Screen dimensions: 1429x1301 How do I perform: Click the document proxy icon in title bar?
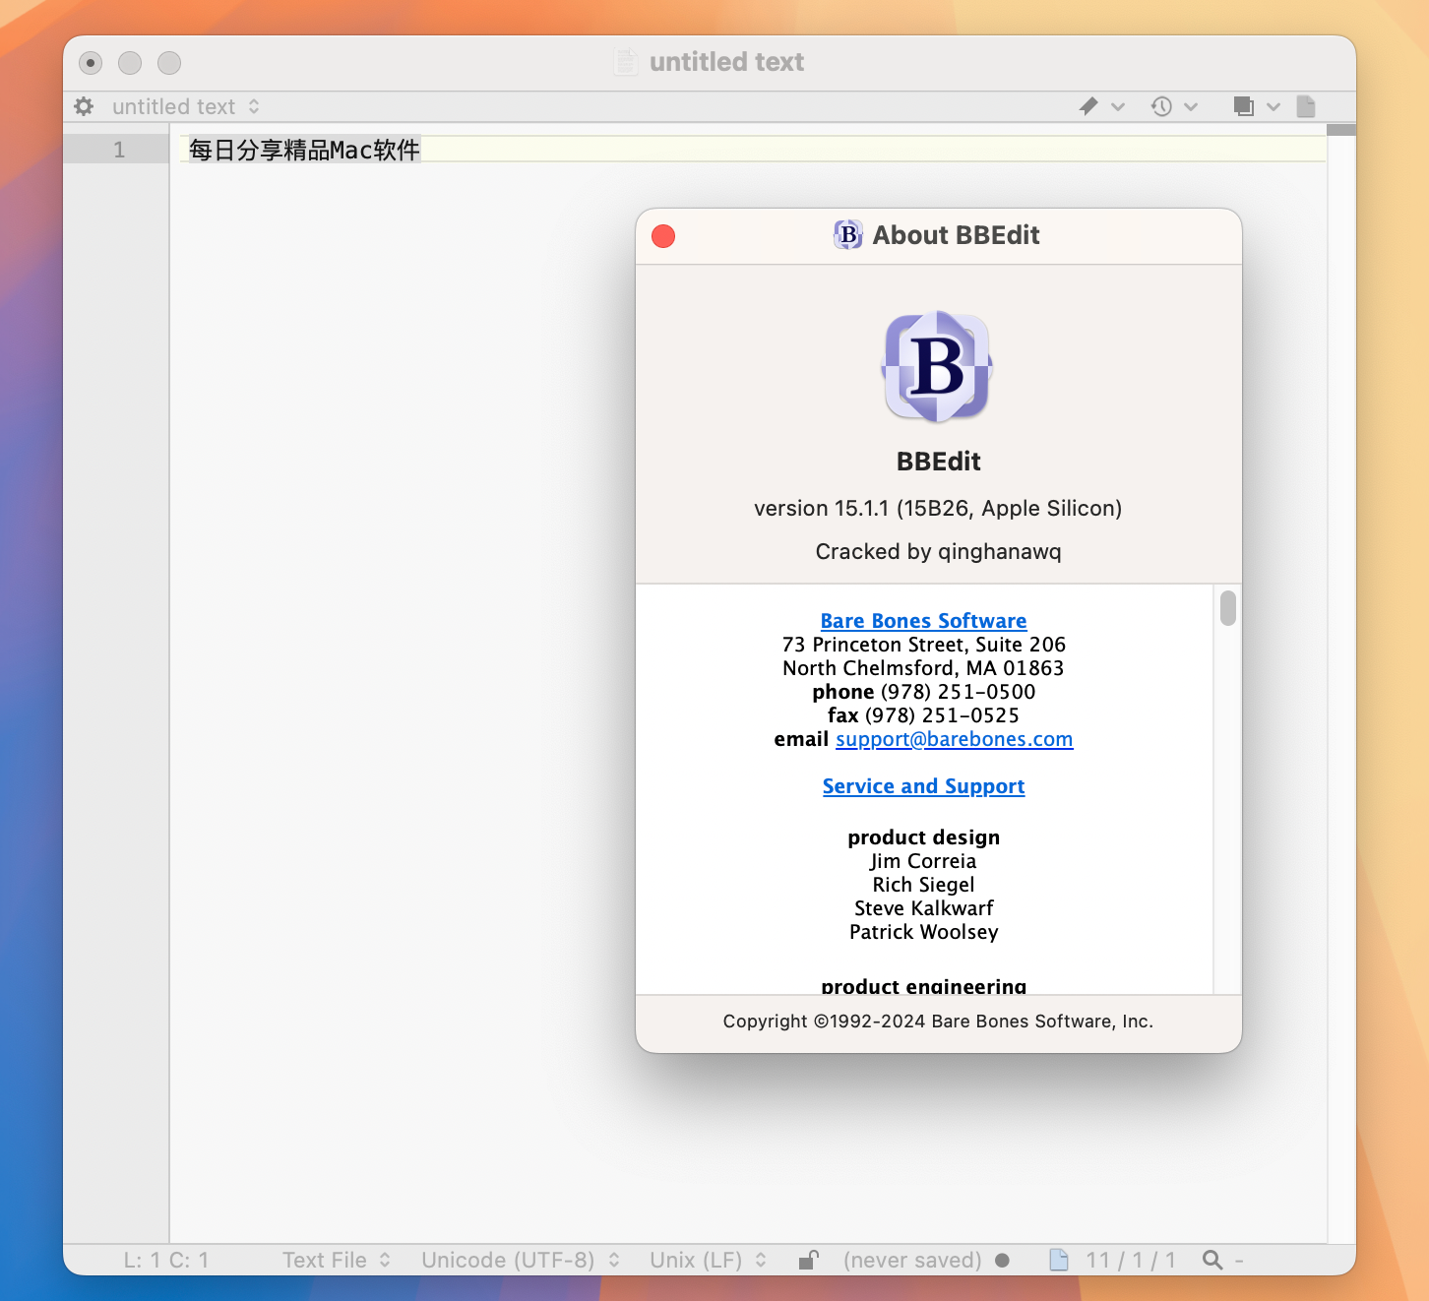pos(625,62)
